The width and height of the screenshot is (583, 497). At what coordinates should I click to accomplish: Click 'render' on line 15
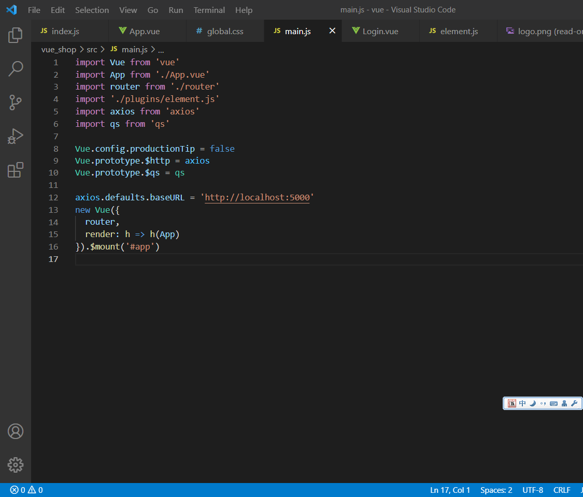[100, 234]
